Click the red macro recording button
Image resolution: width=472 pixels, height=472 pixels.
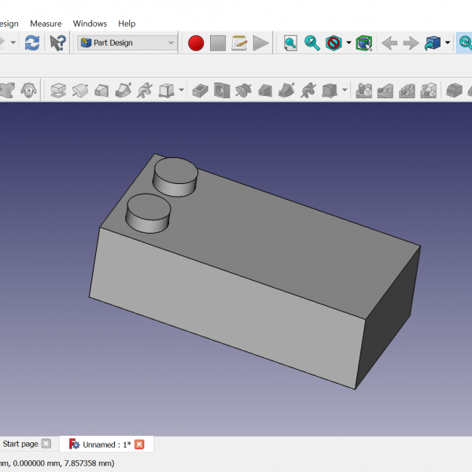196,43
